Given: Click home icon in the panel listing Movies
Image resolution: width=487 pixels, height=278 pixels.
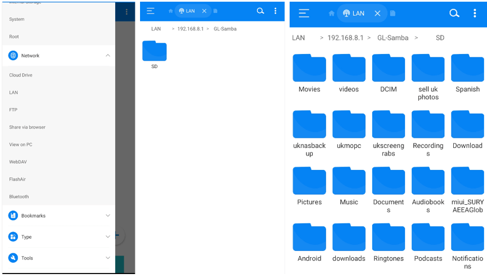Looking at the screenshot, I should pos(331,14).
